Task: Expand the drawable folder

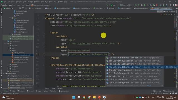Action: click(8, 46)
